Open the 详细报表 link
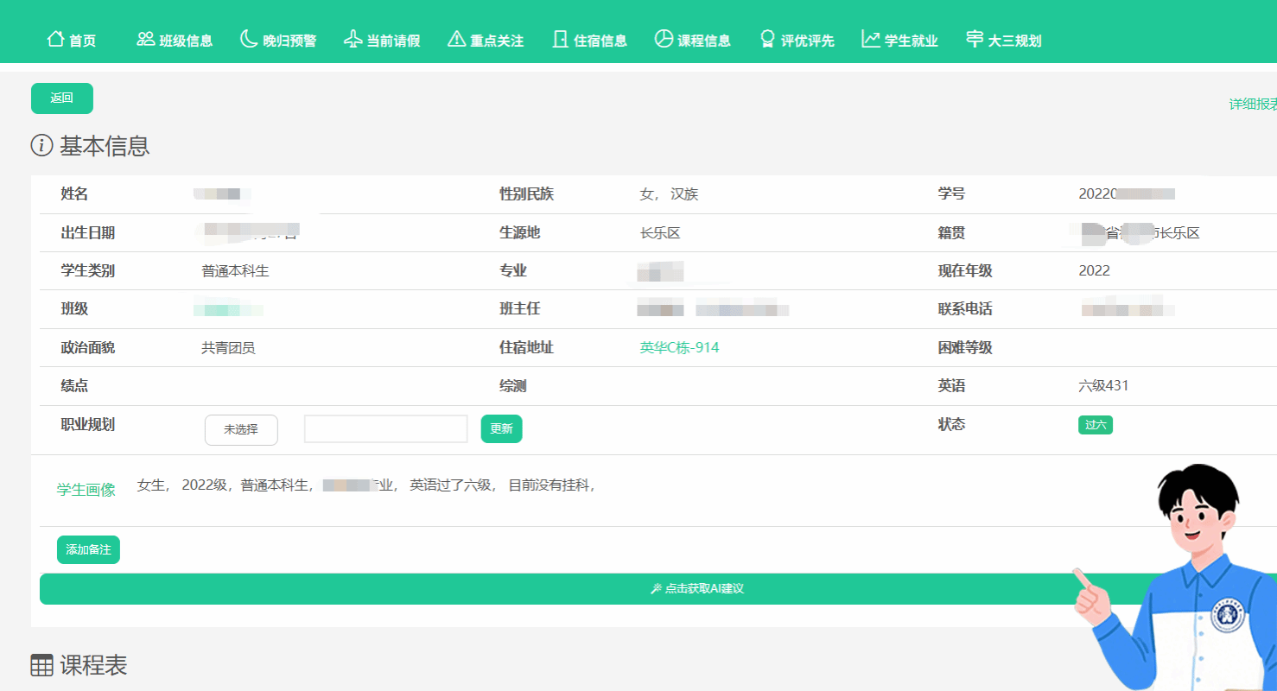Image resolution: width=1277 pixels, height=691 pixels. click(1253, 105)
